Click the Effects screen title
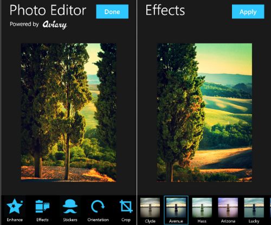271x225 pixels. tap(165, 10)
